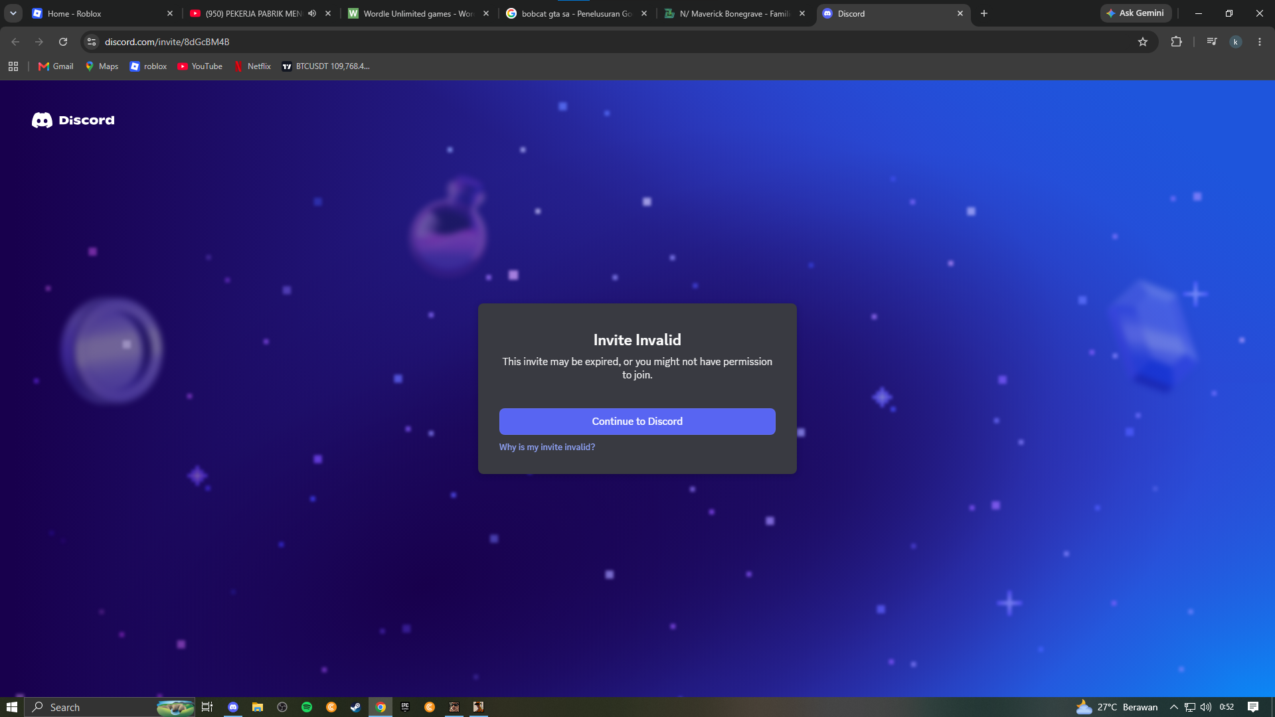The height and width of the screenshot is (717, 1275).
Task: Open network settings tray icon
Action: tap(1190, 707)
